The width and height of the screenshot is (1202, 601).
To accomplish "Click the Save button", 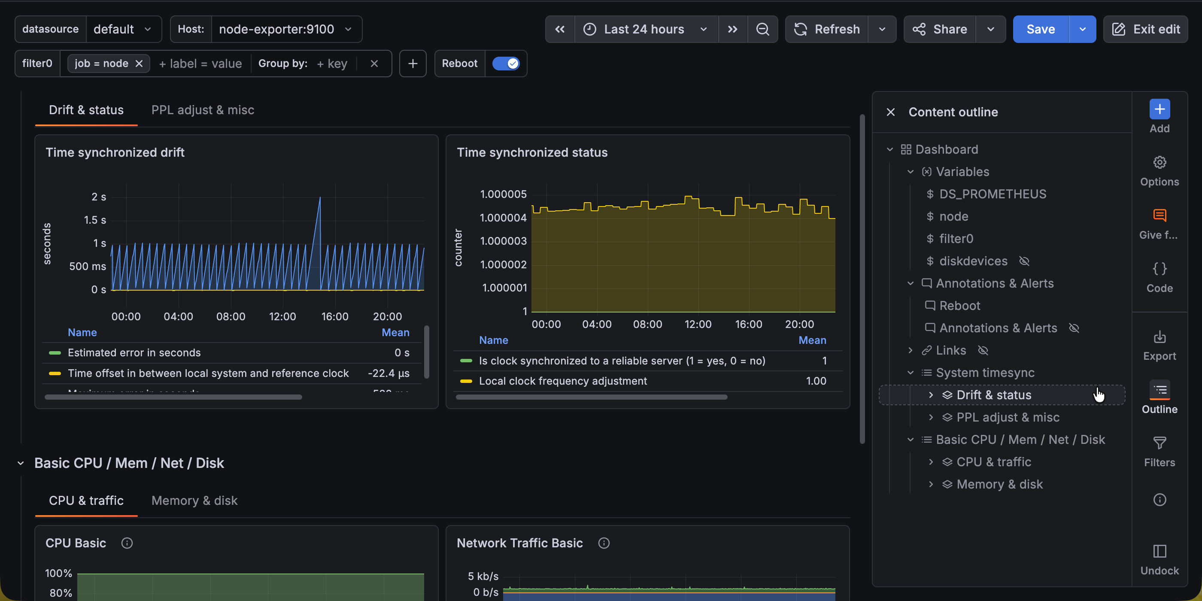I will [1040, 29].
